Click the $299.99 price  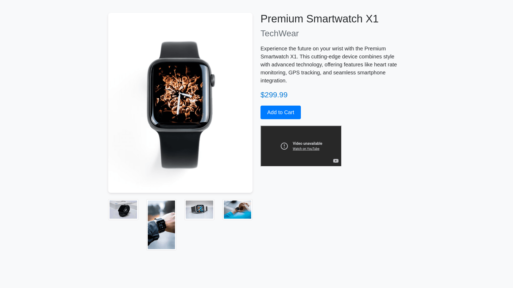(x=274, y=95)
